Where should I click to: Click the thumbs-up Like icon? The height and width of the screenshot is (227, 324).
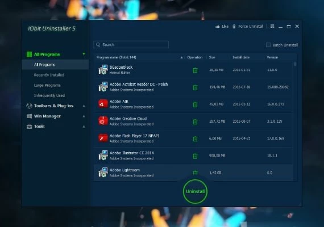point(217,27)
